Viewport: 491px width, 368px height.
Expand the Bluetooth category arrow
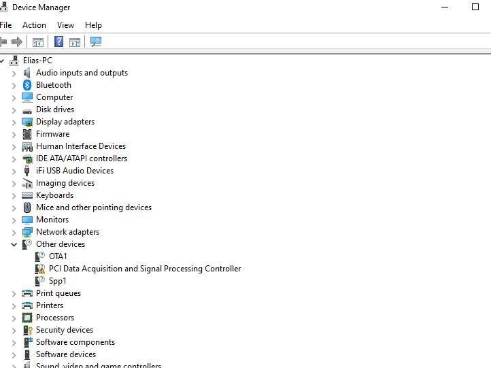coord(14,86)
